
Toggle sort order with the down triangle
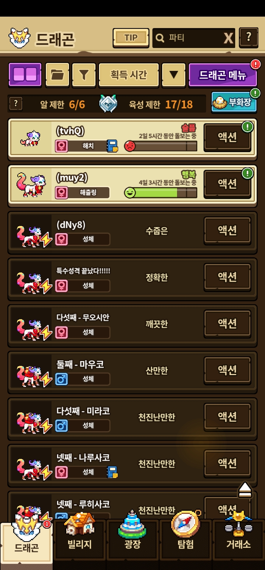[174, 75]
